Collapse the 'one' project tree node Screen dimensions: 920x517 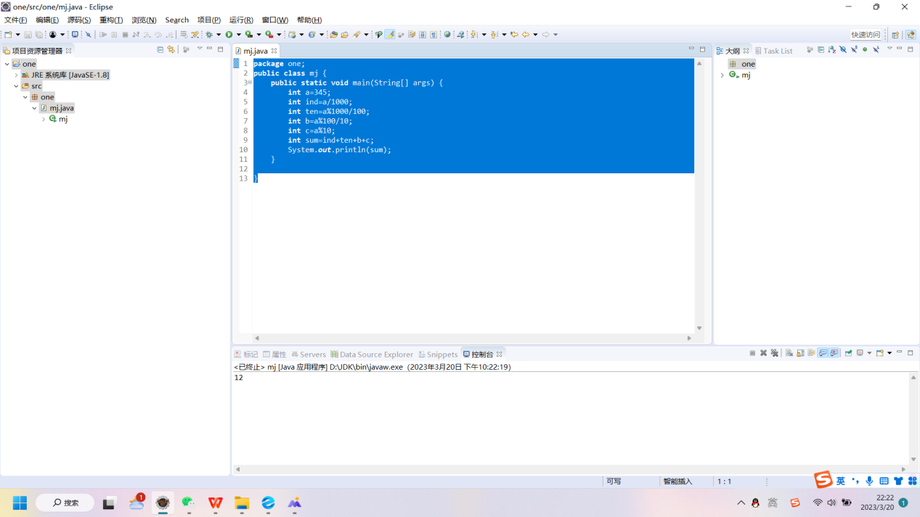tap(7, 64)
